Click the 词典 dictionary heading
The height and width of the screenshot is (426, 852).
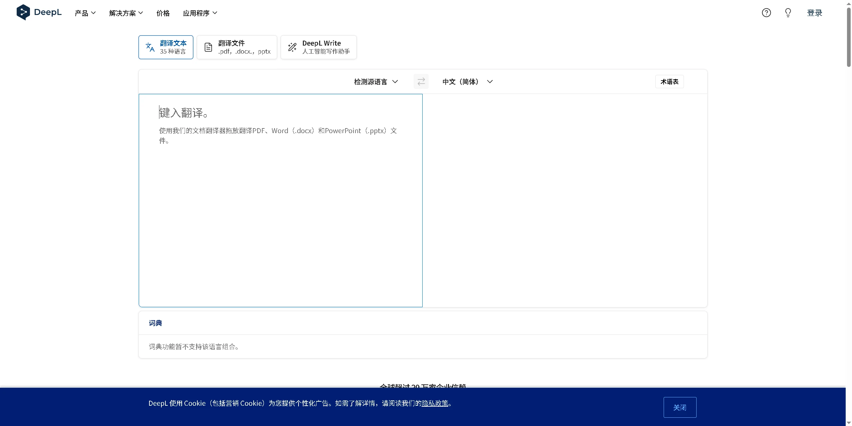coord(155,323)
